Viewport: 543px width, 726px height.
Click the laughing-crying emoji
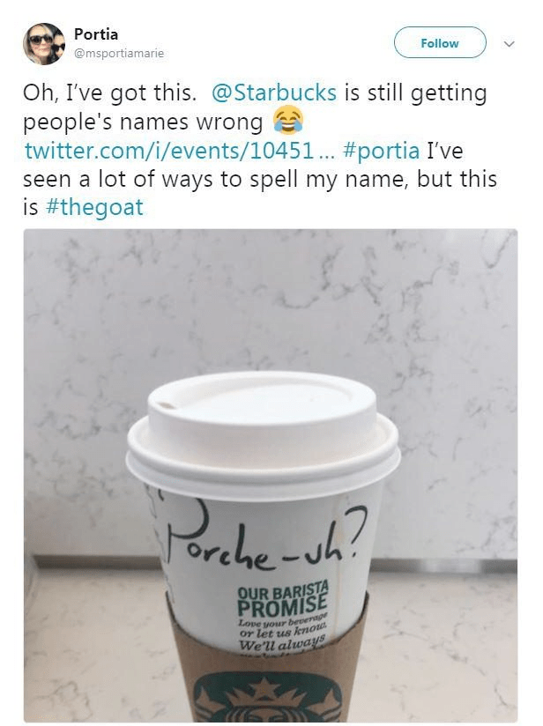pos(287,120)
